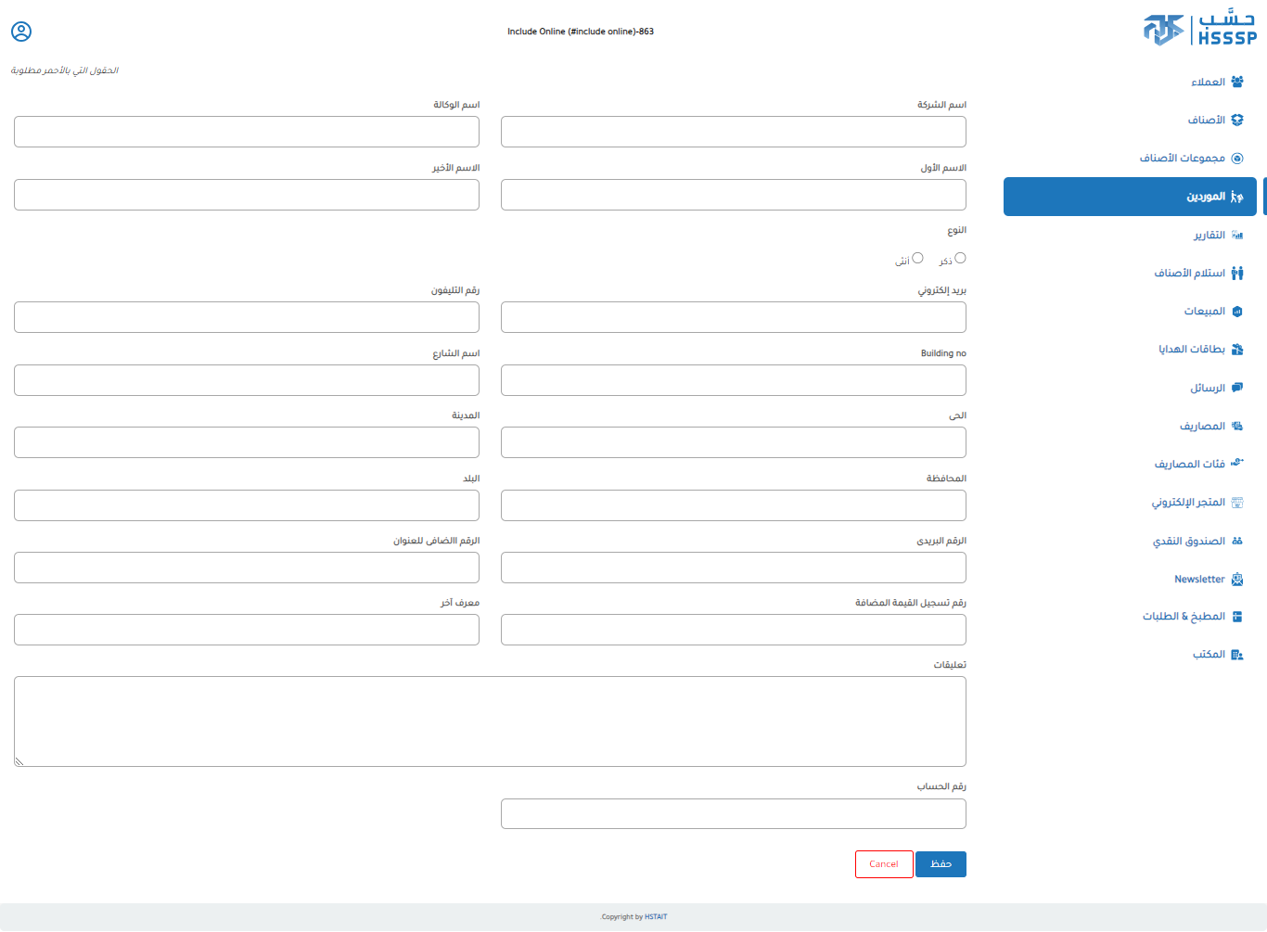Screen dimensions: 1267x932
Task: Follow the HSTAIT copyright link
Action: coord(656,917)
